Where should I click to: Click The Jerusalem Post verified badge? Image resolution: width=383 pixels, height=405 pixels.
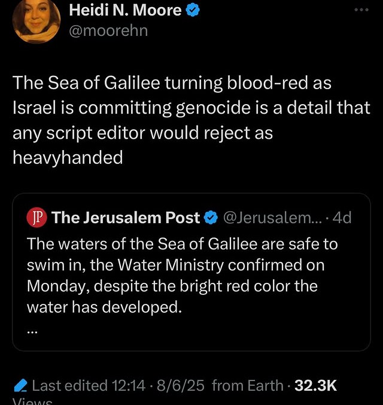click(211, 218)
